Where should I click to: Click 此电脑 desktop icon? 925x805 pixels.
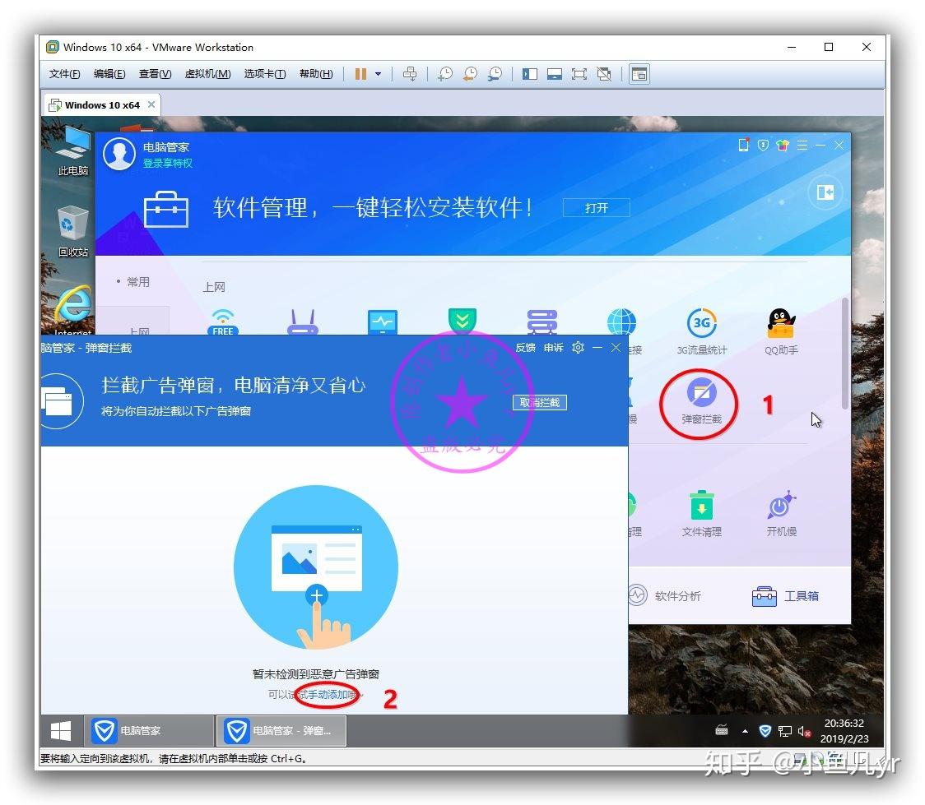tap(73, 150)
